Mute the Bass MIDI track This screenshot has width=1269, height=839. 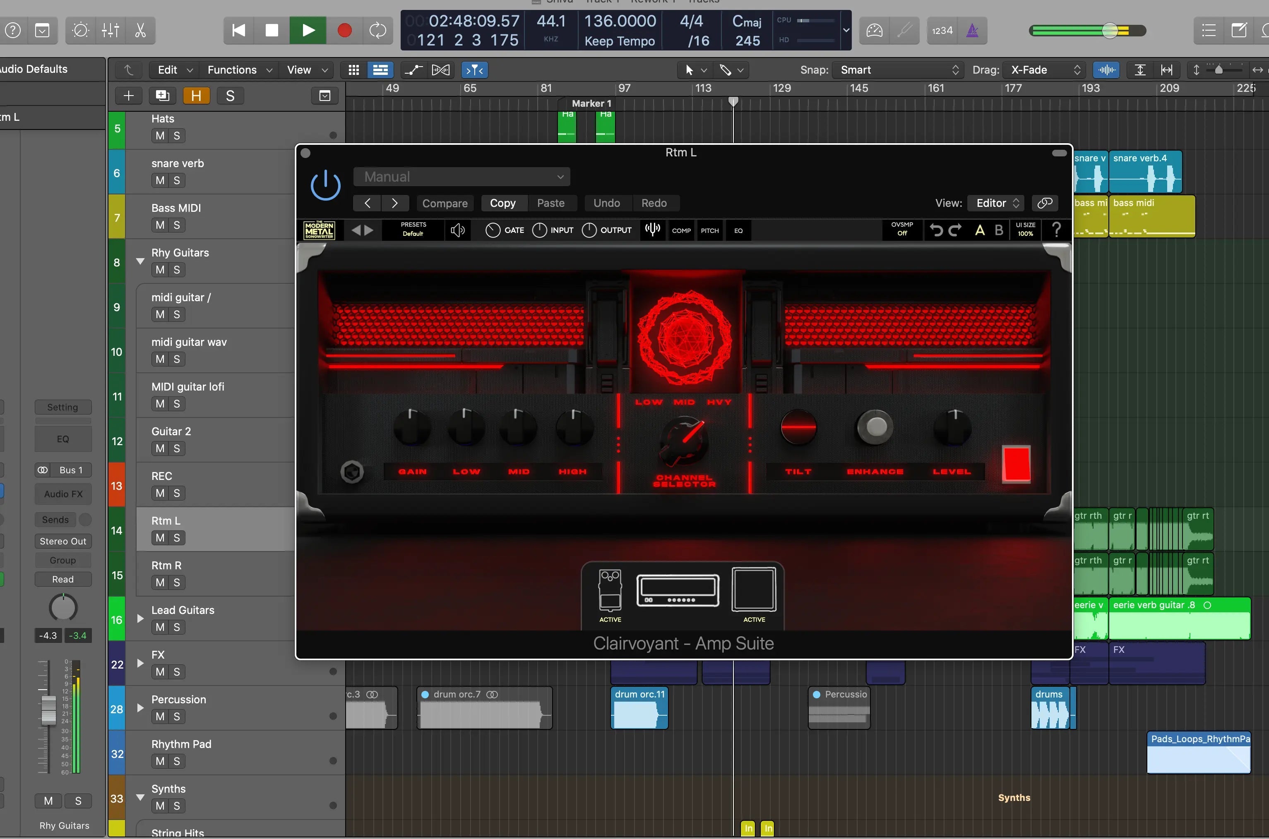tap(160, 225)
